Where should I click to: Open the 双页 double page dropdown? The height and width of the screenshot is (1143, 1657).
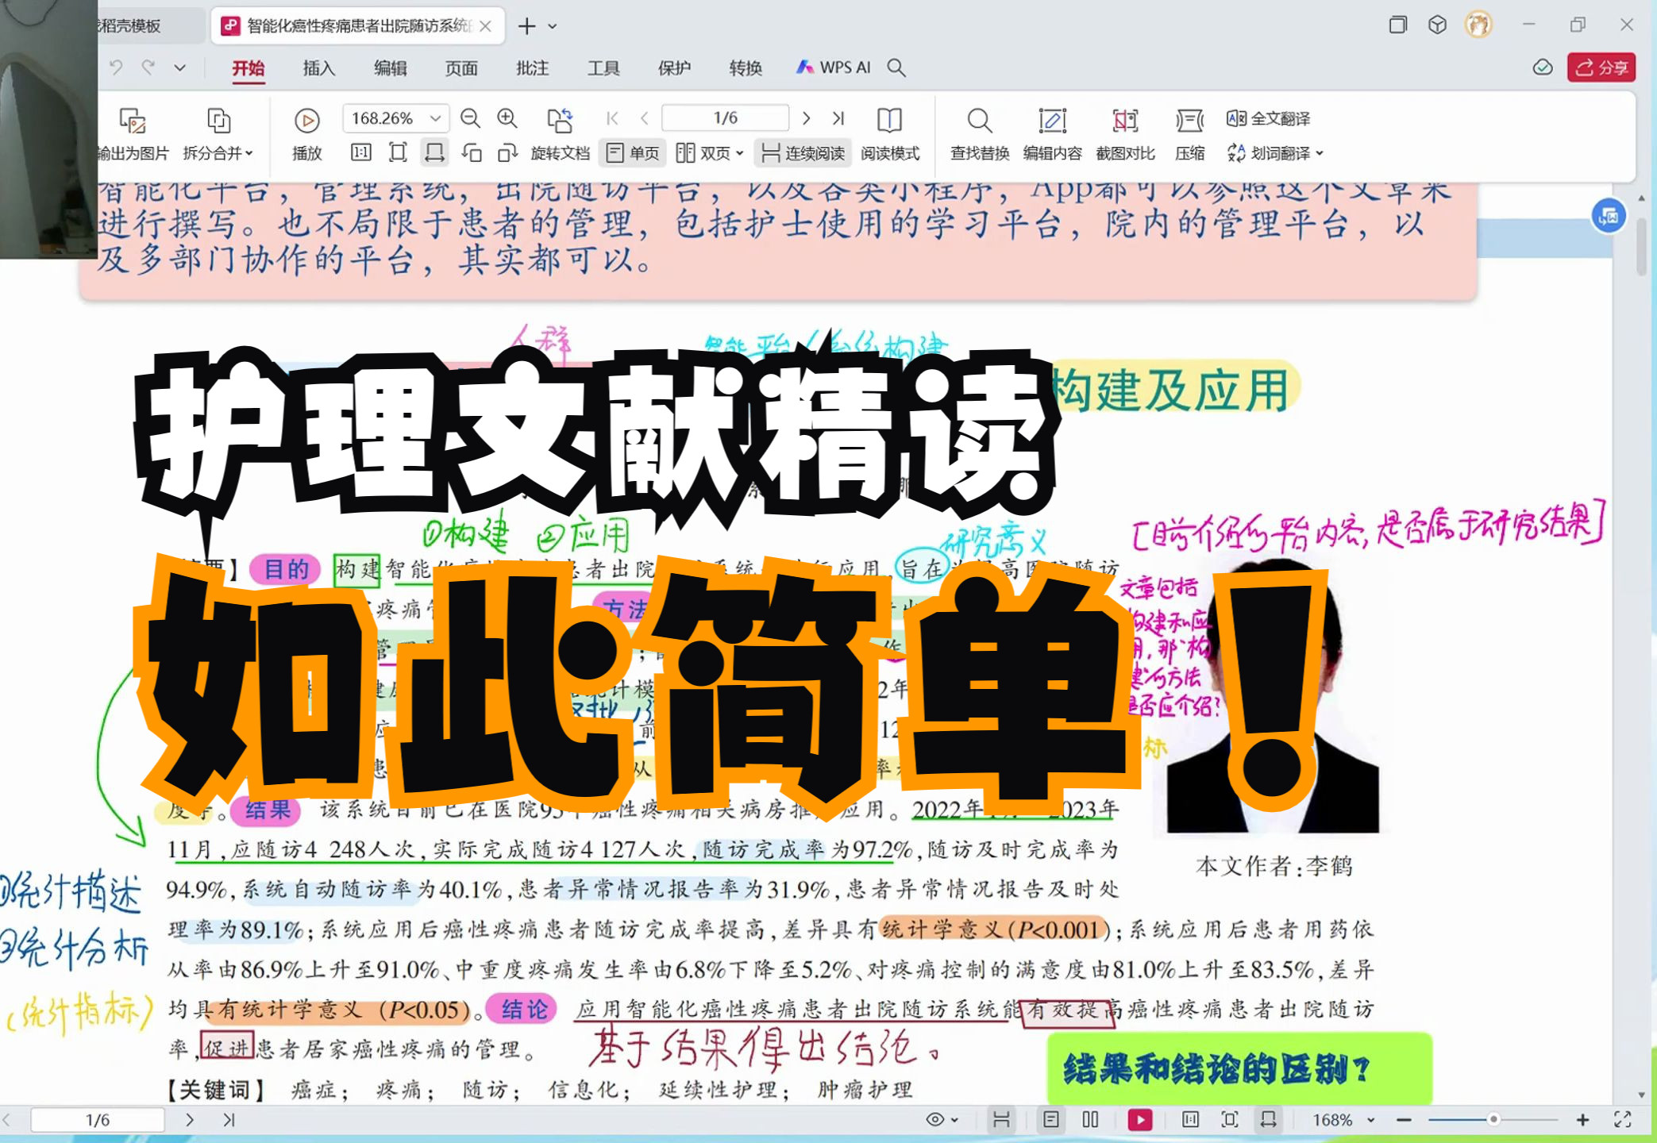[x=709, y=152]
